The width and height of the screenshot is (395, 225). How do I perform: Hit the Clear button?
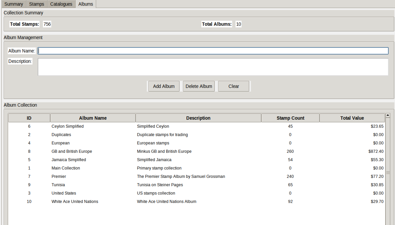(x=234, y=86)
